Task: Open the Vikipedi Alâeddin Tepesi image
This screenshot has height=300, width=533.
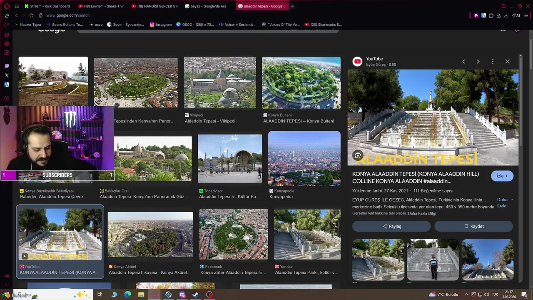Action: (220, 82)
